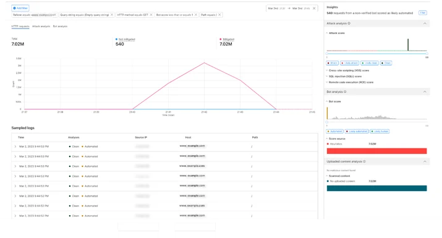442x238 pixels.
Task: Collapse the Bot analysis panel chevron
Action: point(425,91)
